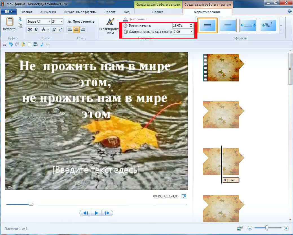Image resolution: width=293 pixels, height=235 pixels.
Task: Toggle italic (К) formatting
Action: (x=36, y=30)
